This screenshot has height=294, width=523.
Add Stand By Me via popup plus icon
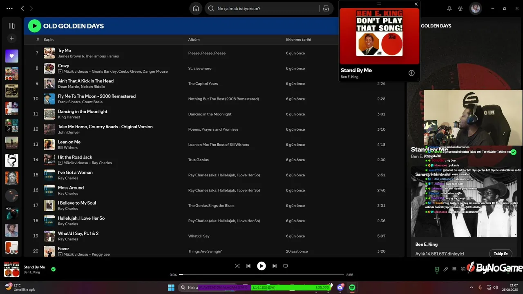pos(411,73)
